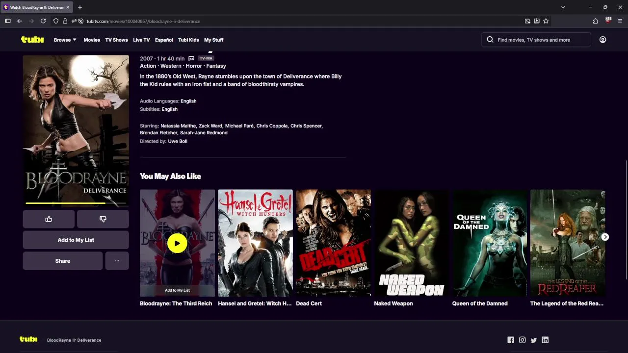Screen dimensions: 628x353
Task: Bookmark this page with the star
Action: click(546, 21)
